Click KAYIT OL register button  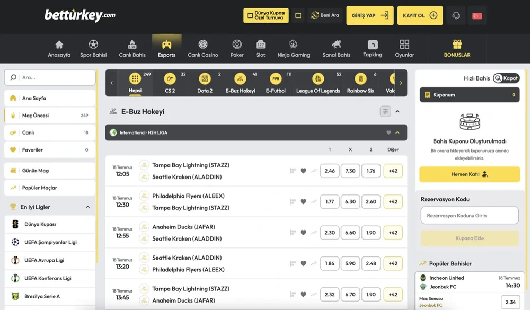[x=420, y=15]
